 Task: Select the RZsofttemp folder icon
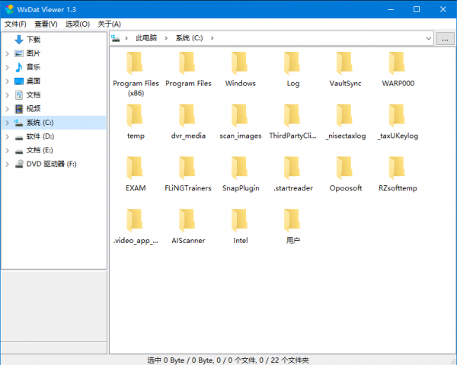(x=398, y=168)
